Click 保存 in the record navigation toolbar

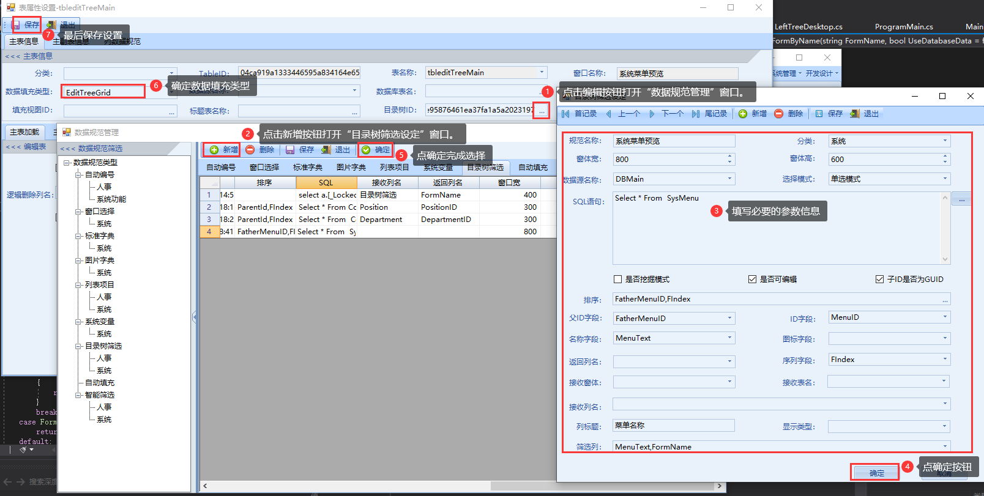pos(829,114)
